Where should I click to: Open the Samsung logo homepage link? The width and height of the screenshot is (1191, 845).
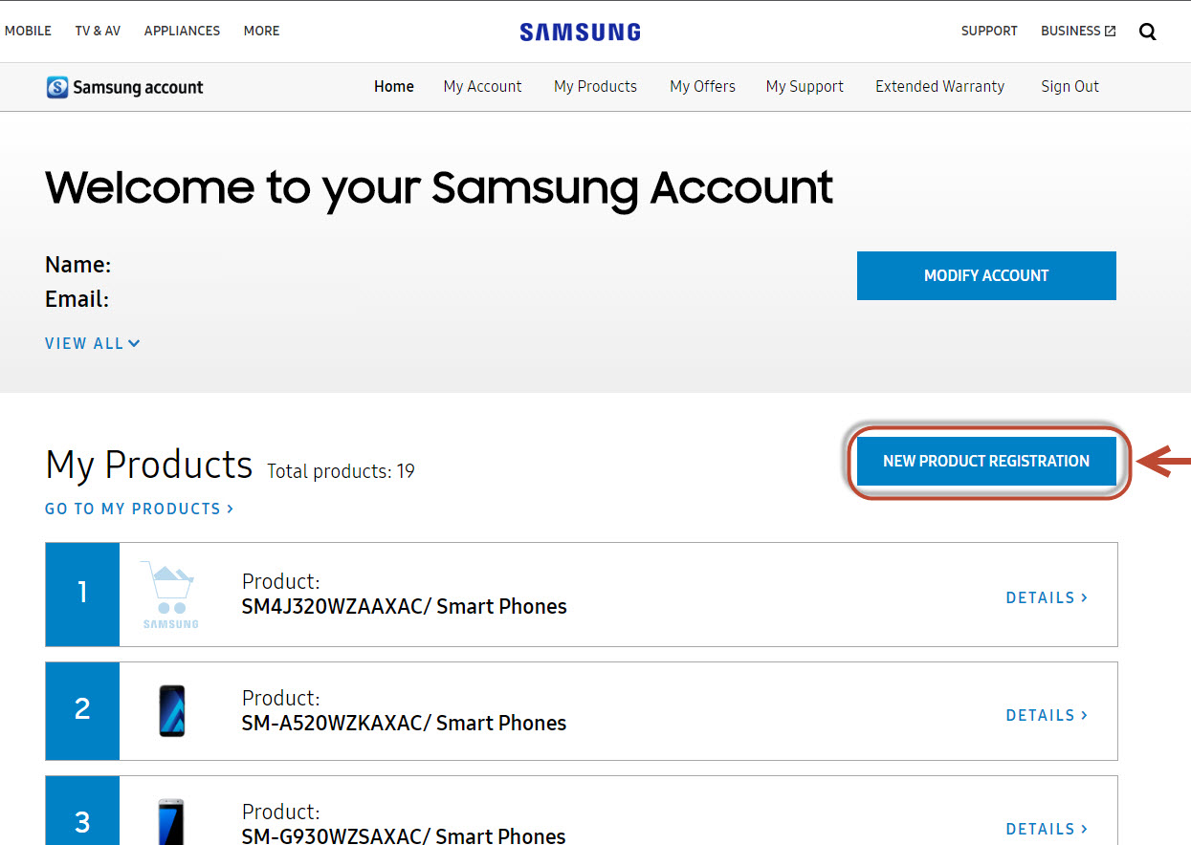580,32
